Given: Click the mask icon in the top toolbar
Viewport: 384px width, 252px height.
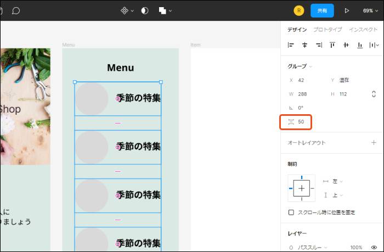Looking at the screenshot, I should (145, 10).
